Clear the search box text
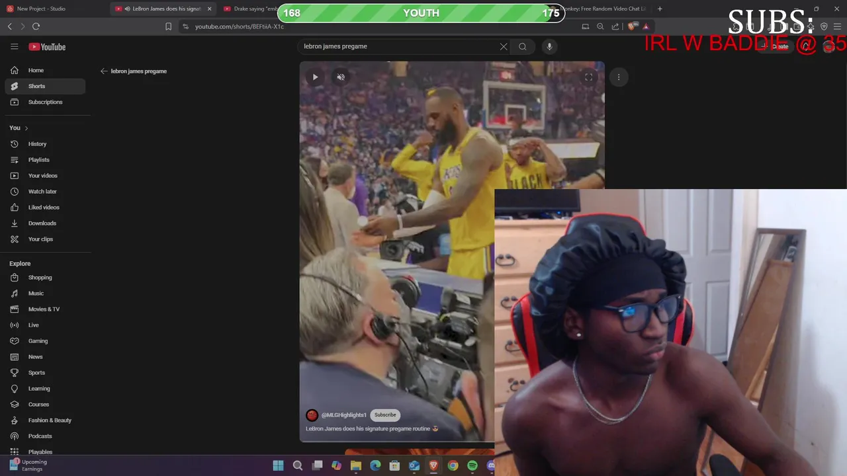This screenshot has height=476, width=847. point(504,46)
